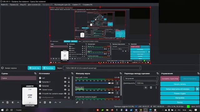The width and height of the screenshot is (200, 112).
Task: Expand hidden system tray icons
Action: [162, 110]
